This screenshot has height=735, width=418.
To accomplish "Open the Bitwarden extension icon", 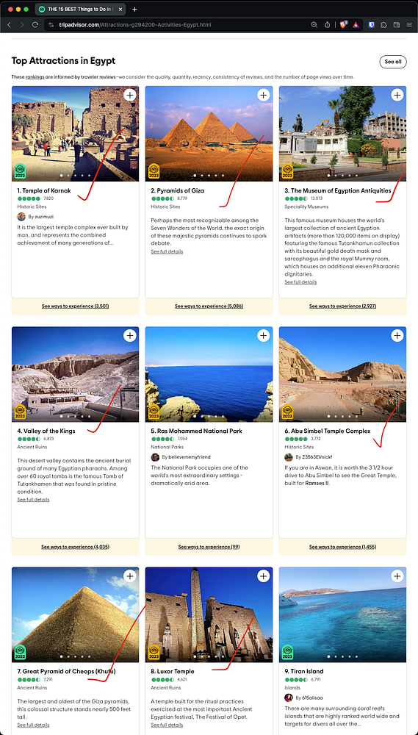I will (371, 25).
